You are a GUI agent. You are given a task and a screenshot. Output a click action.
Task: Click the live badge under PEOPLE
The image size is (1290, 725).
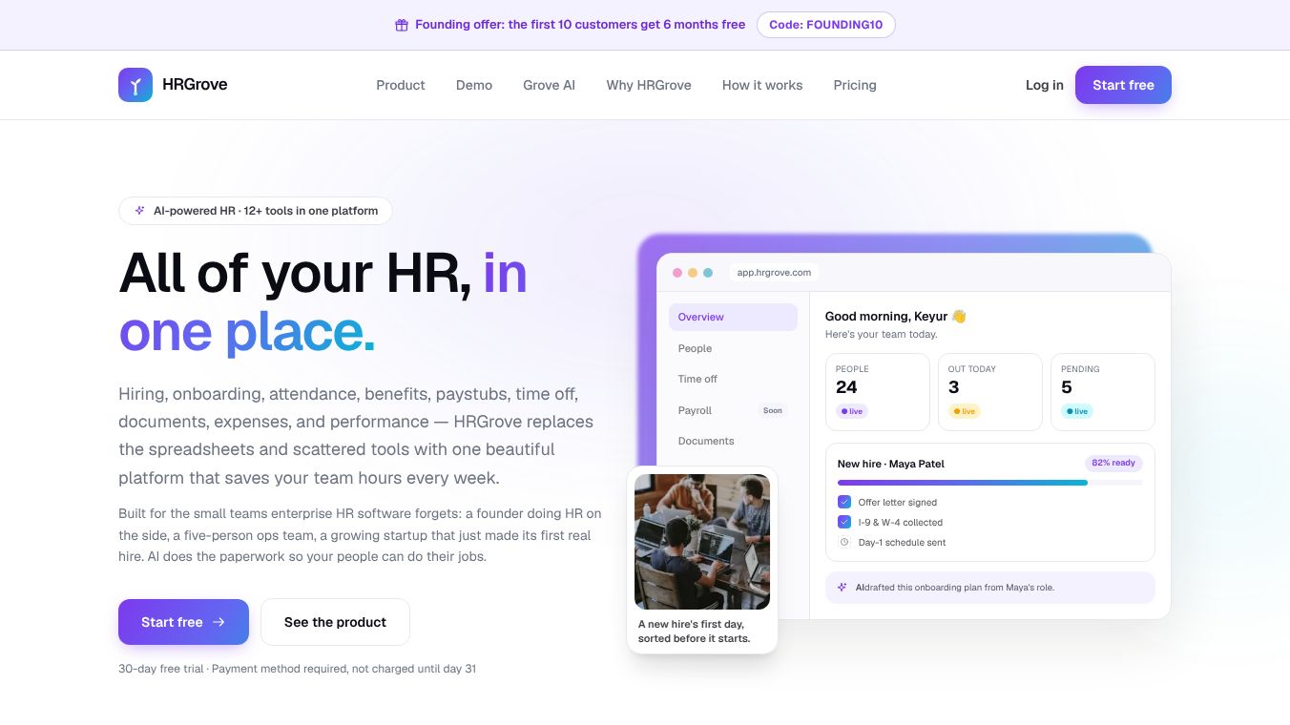(852, 411)
